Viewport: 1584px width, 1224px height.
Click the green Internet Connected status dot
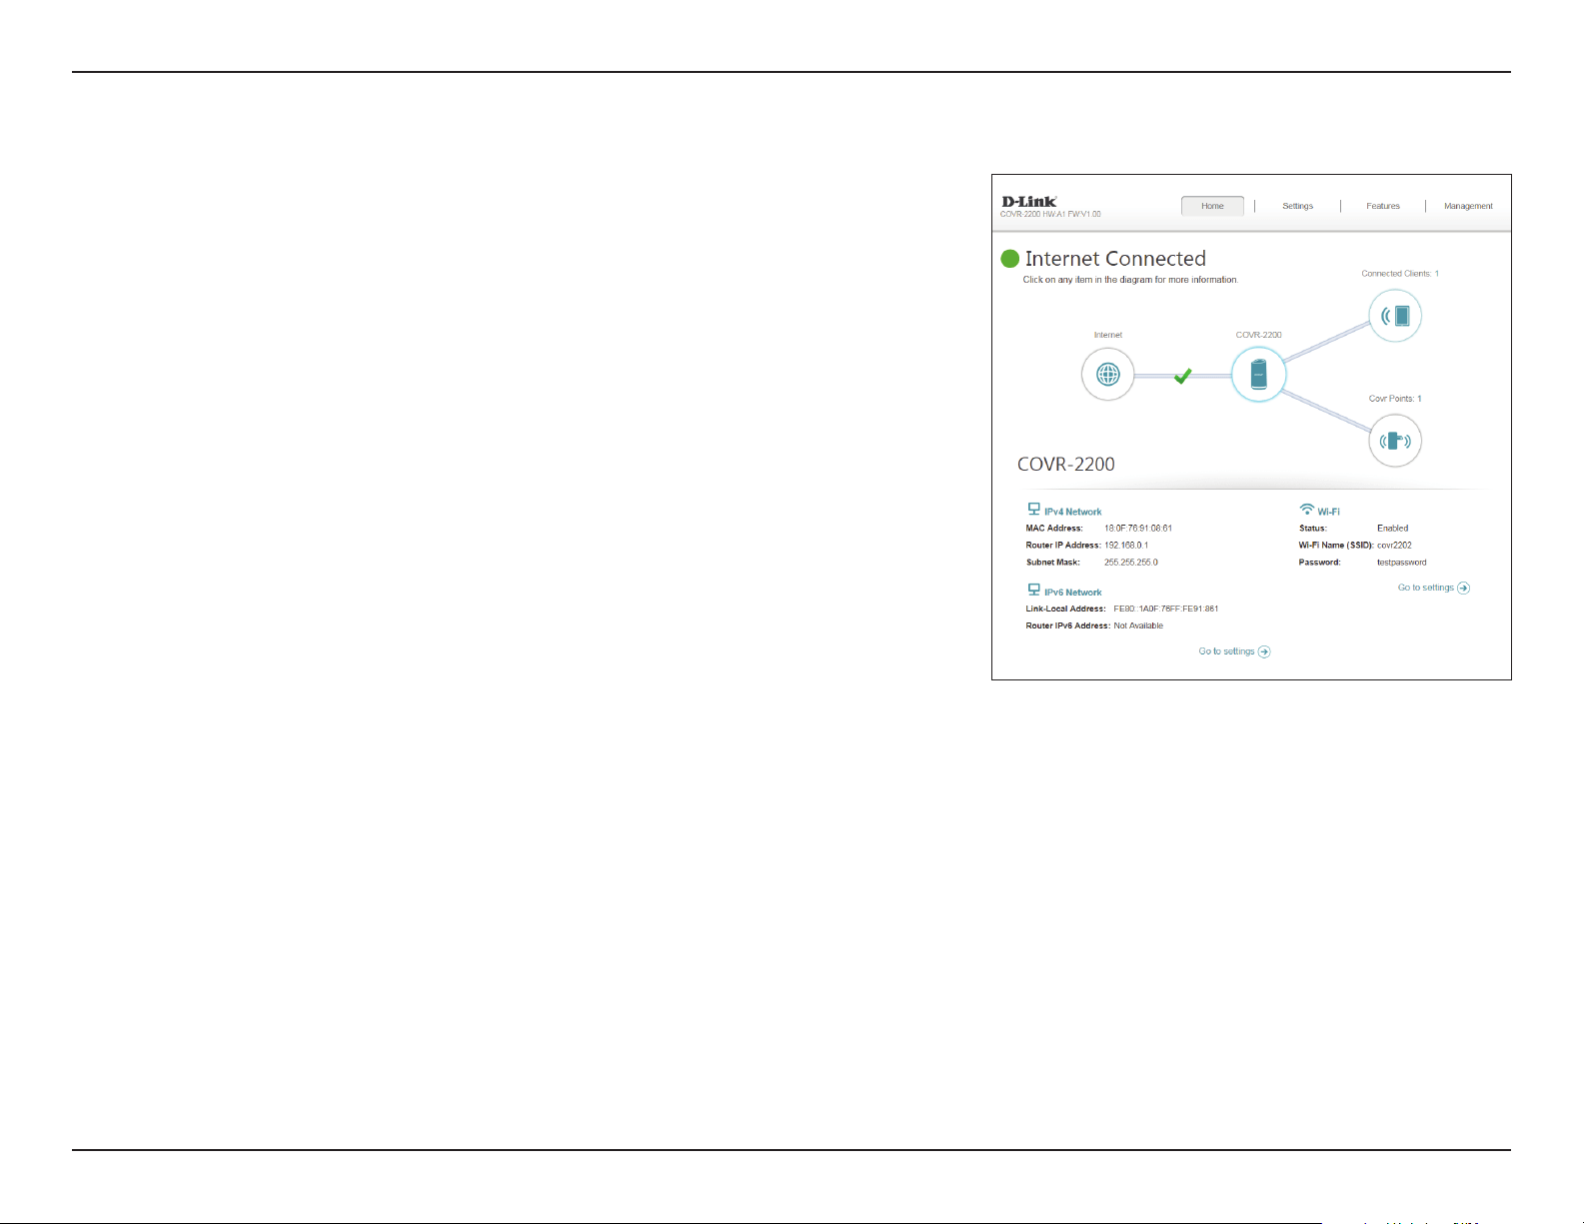1010,259
